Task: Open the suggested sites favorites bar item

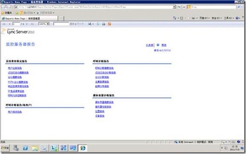Action: [x=27, y=13]
